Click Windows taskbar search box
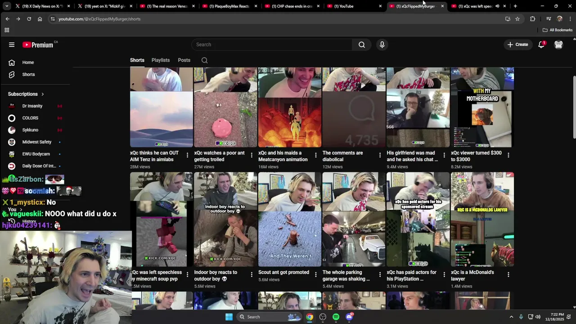This screenshot has height=324, width=576. click(269, 317)
